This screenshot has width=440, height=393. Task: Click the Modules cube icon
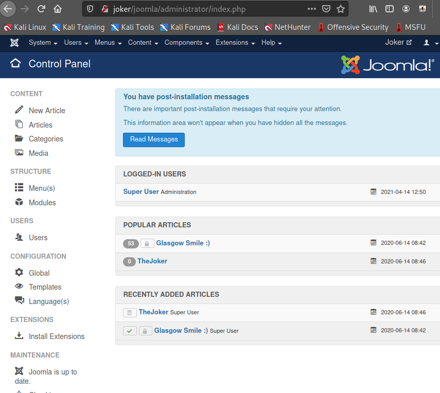[x=19, y=202]
